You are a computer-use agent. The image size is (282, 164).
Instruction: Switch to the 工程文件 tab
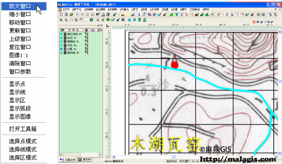point(68,160)
